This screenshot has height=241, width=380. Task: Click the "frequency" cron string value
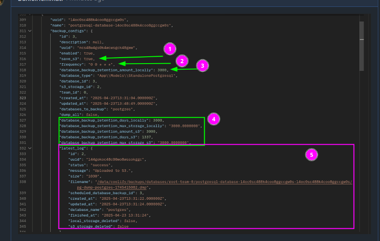point(100,64)
